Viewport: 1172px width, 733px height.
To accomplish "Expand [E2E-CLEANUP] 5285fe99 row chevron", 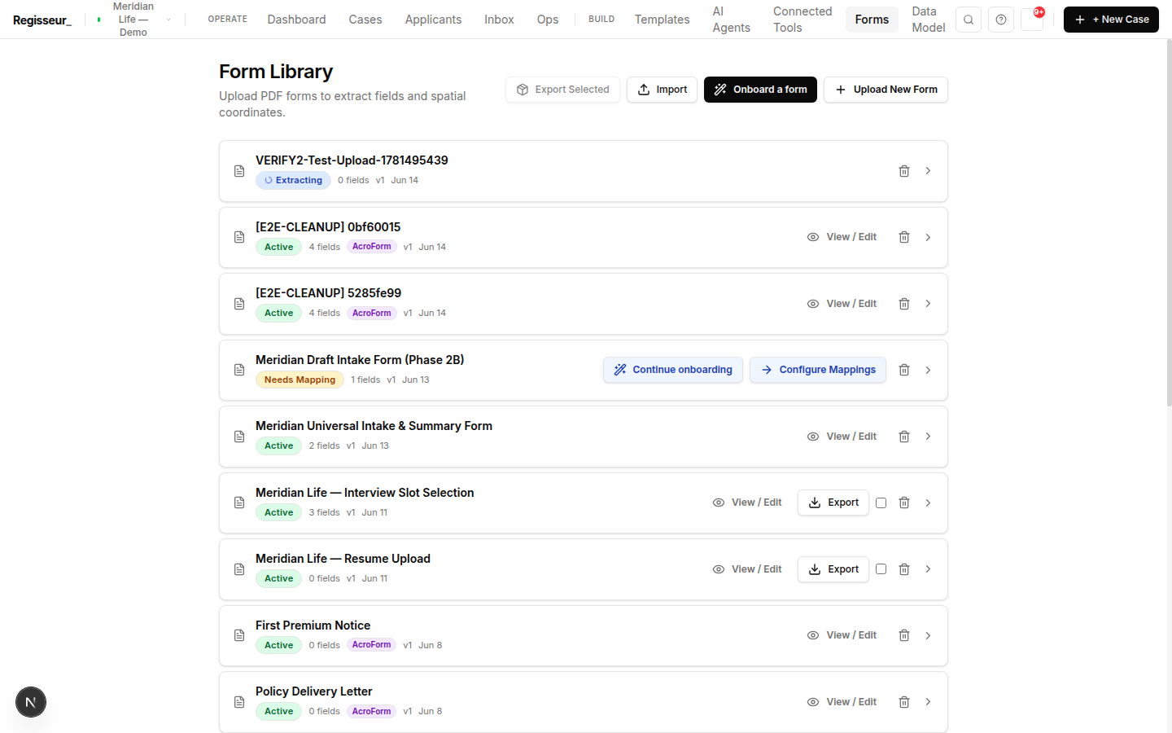I will 928,304.
